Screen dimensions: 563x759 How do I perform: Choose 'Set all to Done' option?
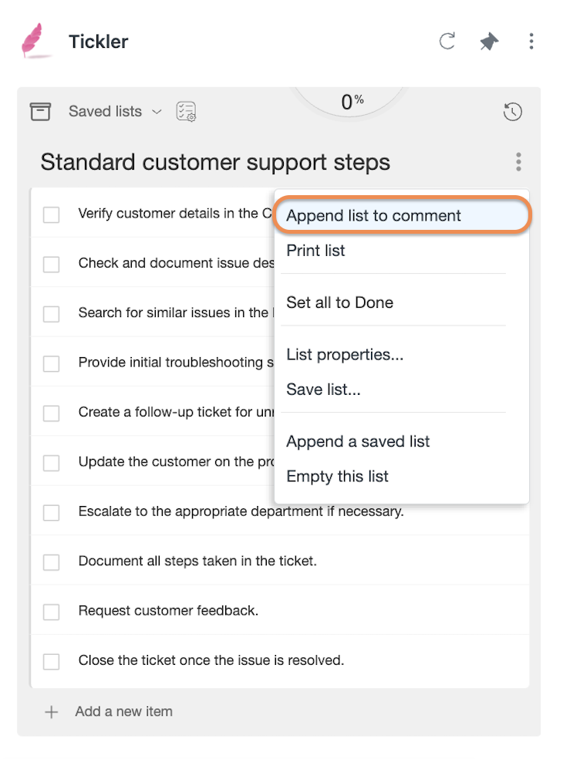pos(340,302)
